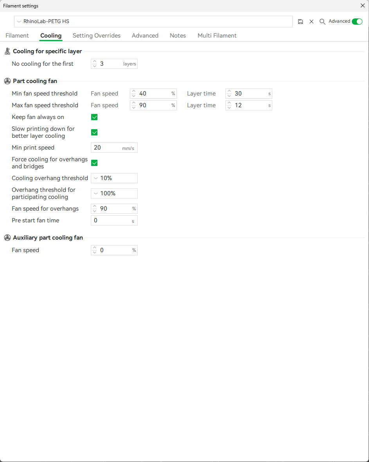Viewport: 369px width, 462px height.
Task: Click the search settings magnifier icon
Action: coord(322,22)
